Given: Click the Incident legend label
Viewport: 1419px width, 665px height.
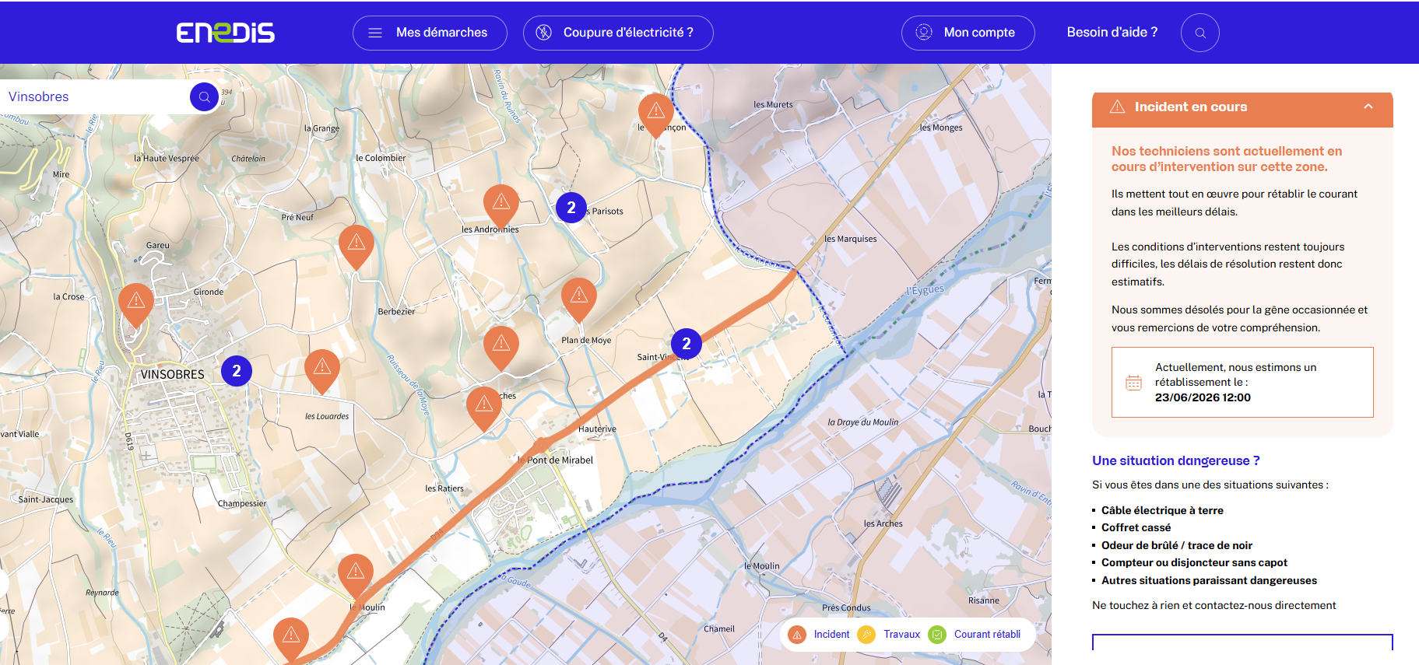Looking at the screenshot, I should [831, 635].
